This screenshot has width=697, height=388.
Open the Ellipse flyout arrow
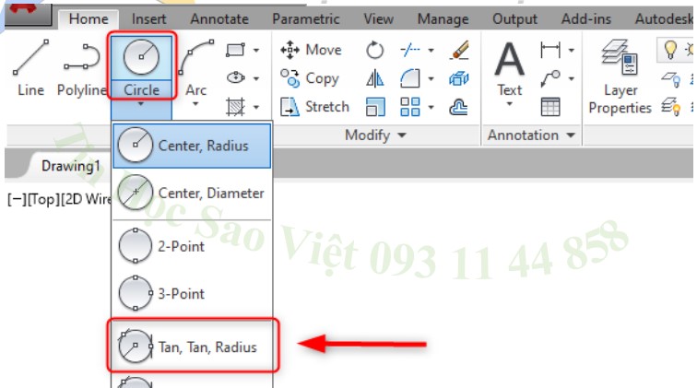click(x=256, y=78)
